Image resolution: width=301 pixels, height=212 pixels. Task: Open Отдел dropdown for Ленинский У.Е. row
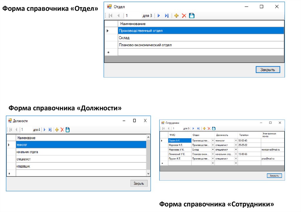[213, 154]
